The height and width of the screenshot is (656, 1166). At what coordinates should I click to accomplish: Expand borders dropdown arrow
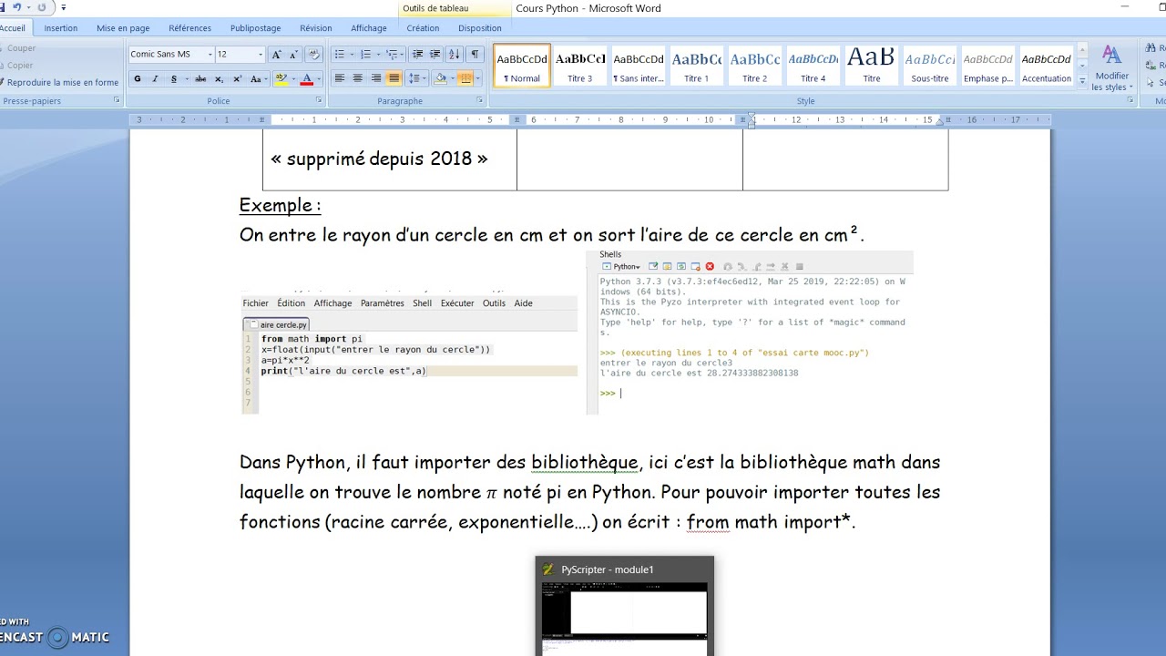478,78
